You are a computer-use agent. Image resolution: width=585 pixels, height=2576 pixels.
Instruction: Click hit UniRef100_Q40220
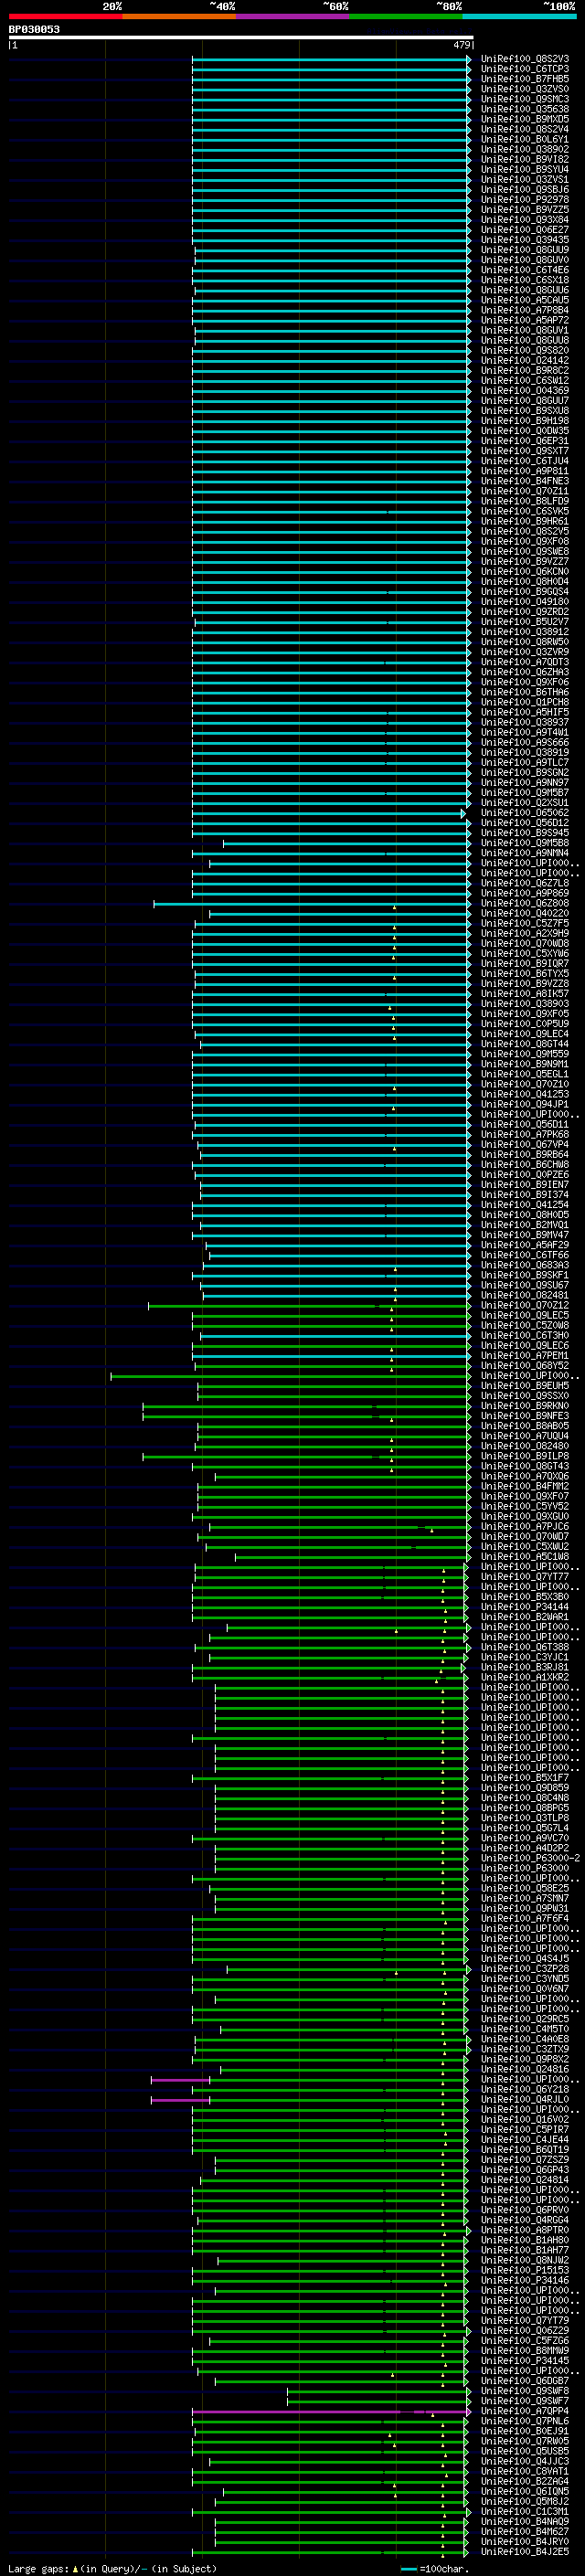tap(525, 914)
